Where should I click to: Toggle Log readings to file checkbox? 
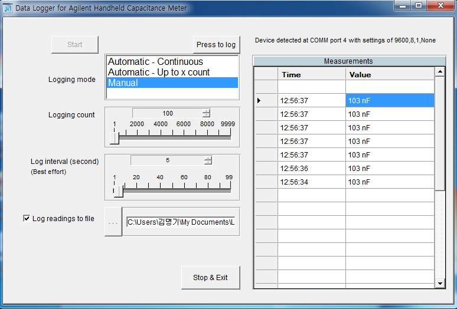click(x=27, y=219)
